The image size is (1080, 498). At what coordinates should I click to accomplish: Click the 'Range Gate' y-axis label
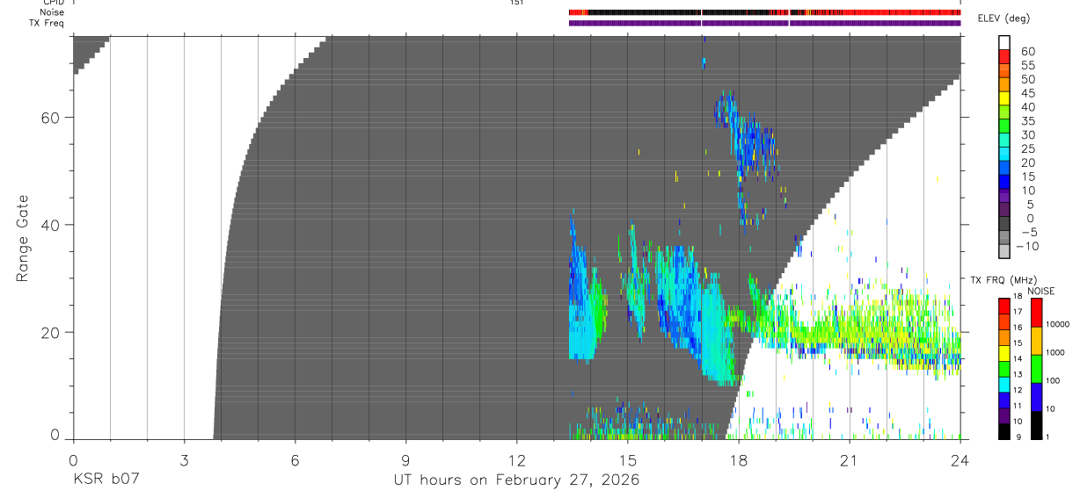pyautogui.click(x=23, y=238)
